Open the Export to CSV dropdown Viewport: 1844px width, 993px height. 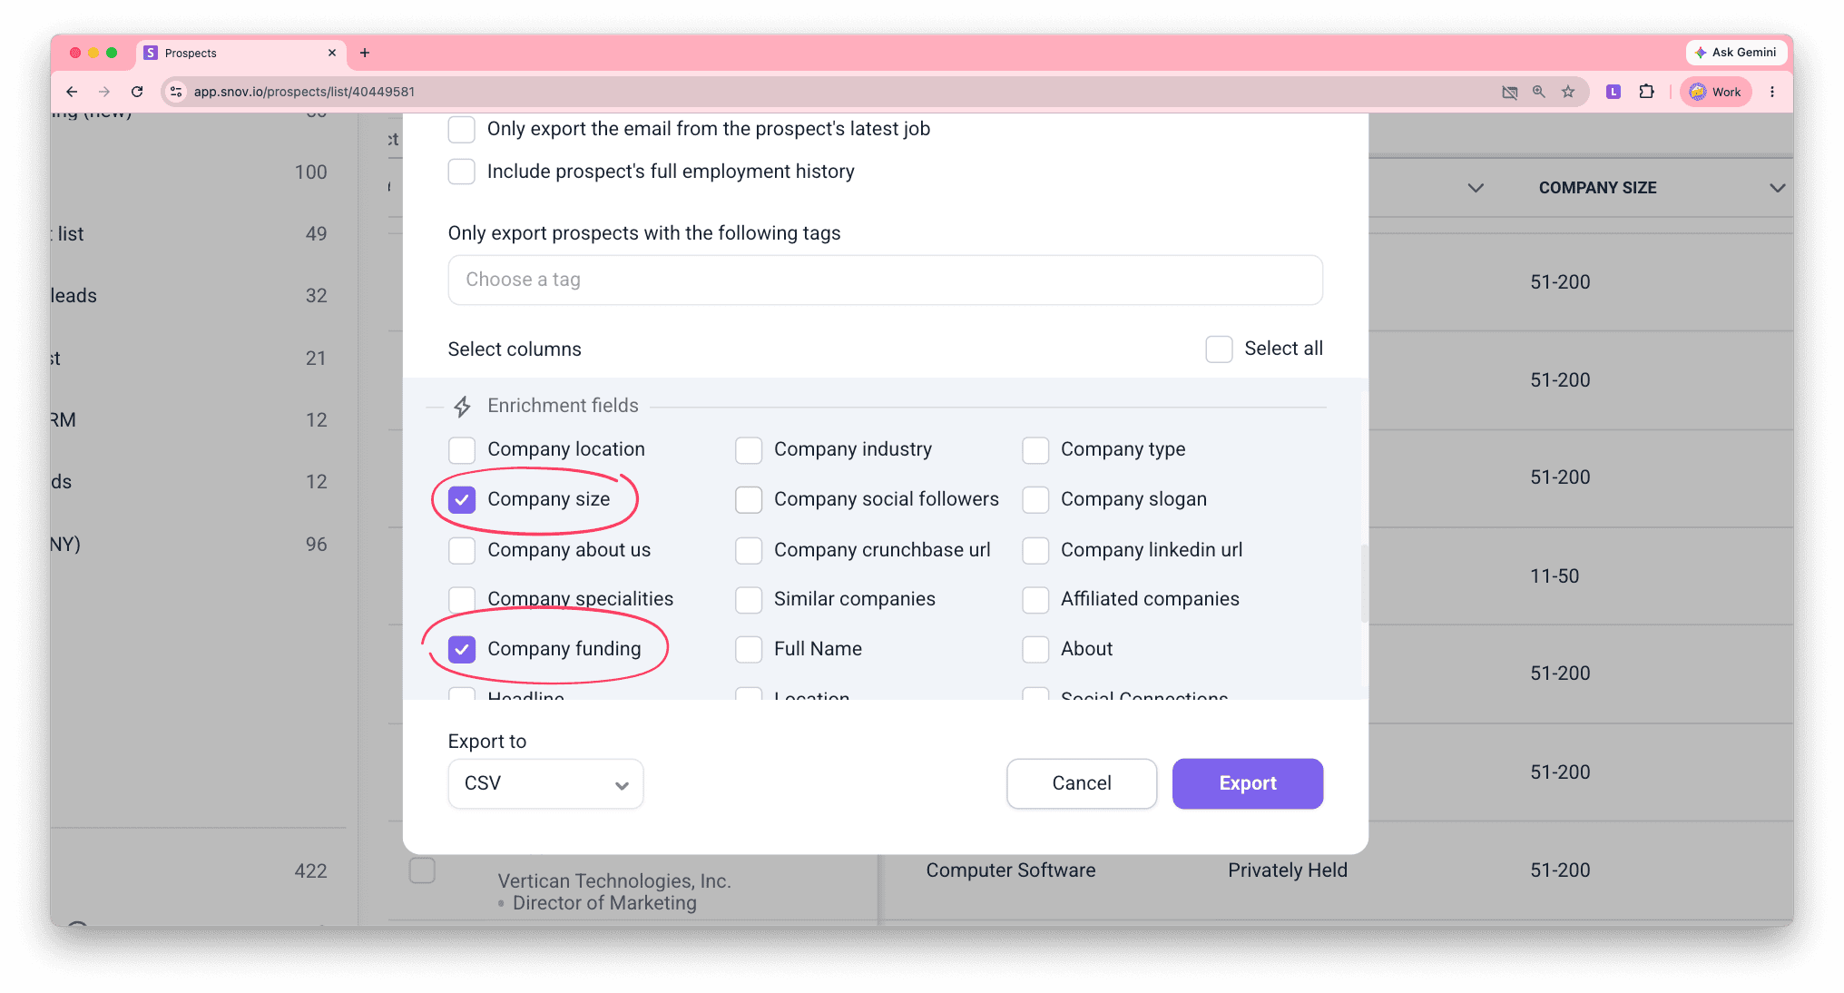tap(545, 783)
